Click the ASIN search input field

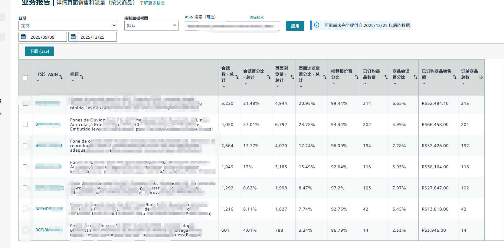point(232,26)
